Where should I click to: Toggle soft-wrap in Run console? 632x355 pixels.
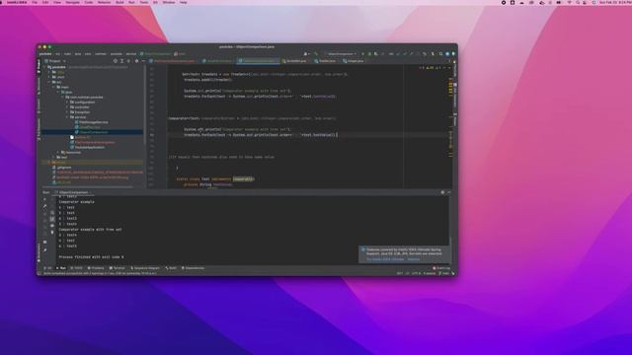pyautogui.click(x=52, y=213)
